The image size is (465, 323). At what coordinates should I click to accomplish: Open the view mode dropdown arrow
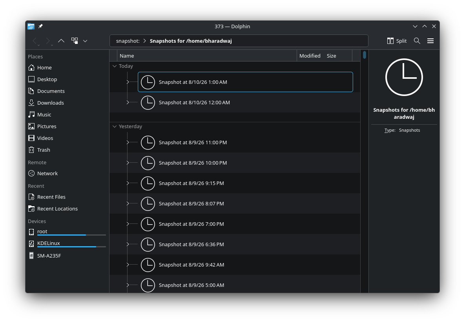[x=85, y=41]
